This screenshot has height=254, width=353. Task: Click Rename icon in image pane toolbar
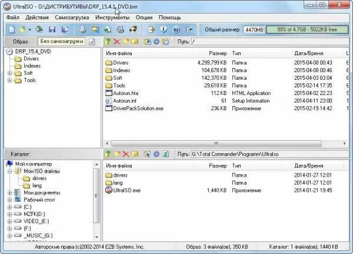coord(135,42)
